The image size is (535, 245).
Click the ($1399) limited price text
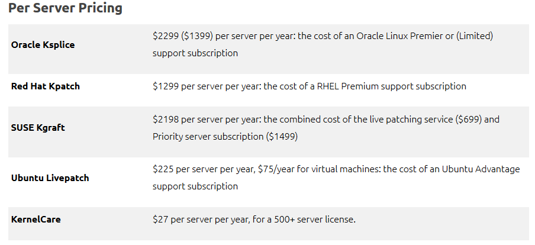point(196,36)
